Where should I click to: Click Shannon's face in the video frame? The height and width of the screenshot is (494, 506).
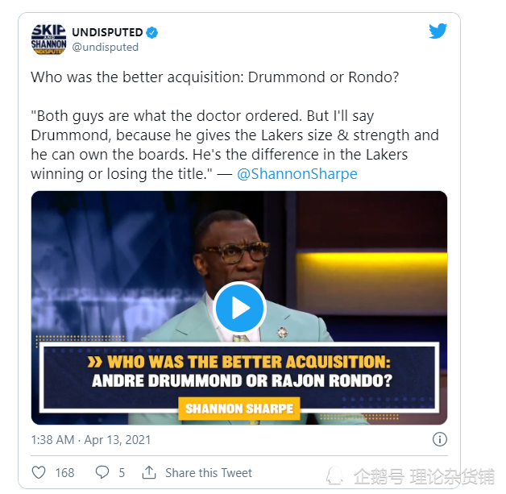234,255
